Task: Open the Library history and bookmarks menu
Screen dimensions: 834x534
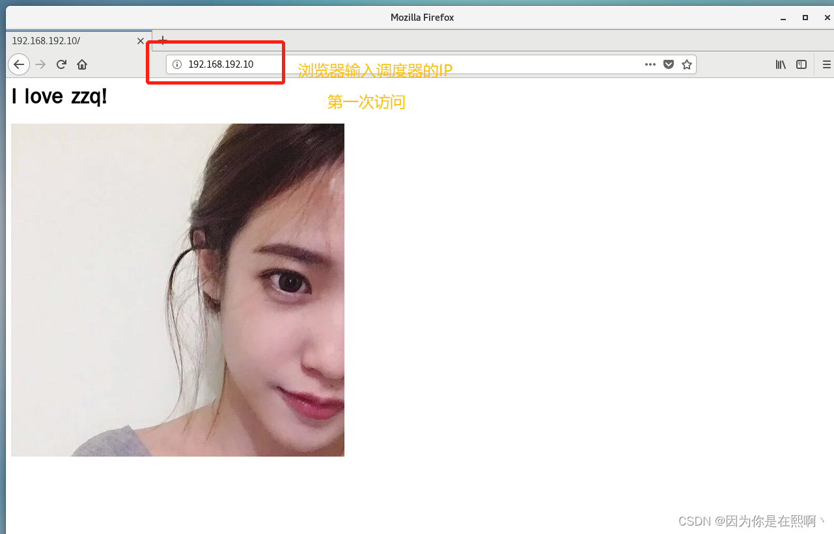Action: point(781,64)
